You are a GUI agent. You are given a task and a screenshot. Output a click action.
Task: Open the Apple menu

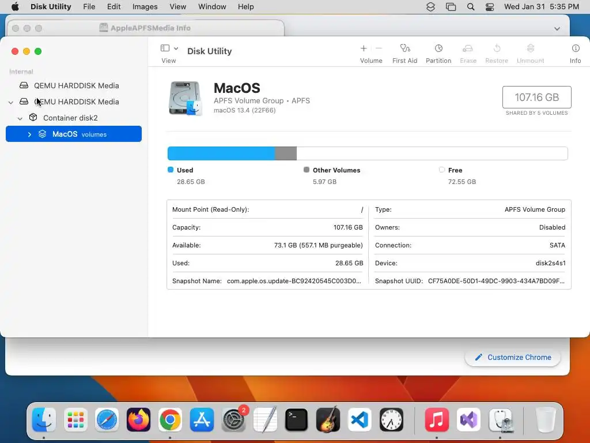[x=15, y=7]
